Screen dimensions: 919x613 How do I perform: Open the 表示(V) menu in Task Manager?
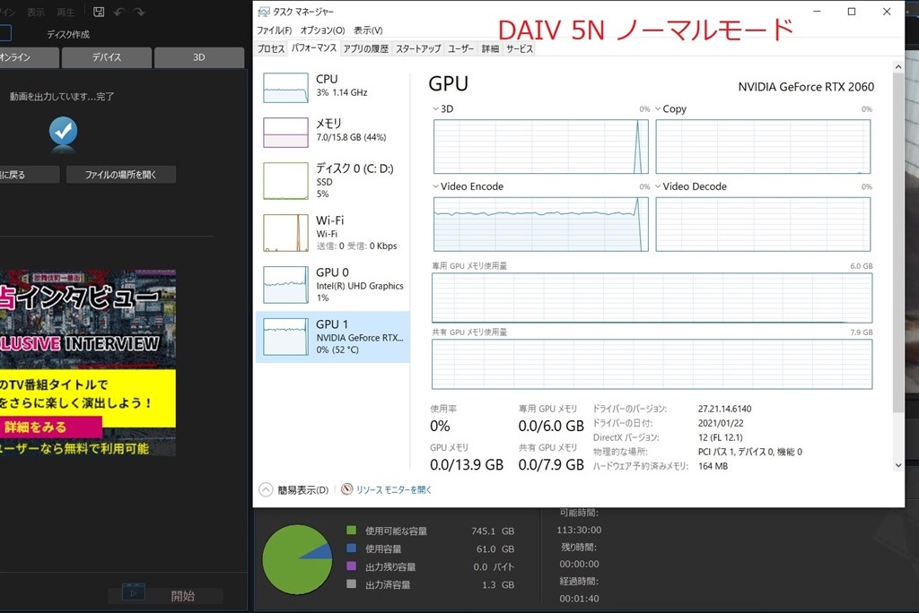tap(368, 30)
